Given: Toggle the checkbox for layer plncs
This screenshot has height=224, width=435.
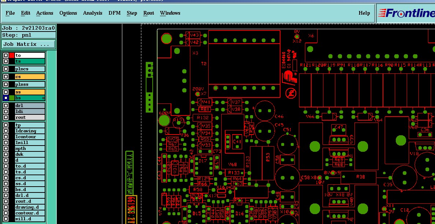Looking at the screenshot, I should click(6, 69).
